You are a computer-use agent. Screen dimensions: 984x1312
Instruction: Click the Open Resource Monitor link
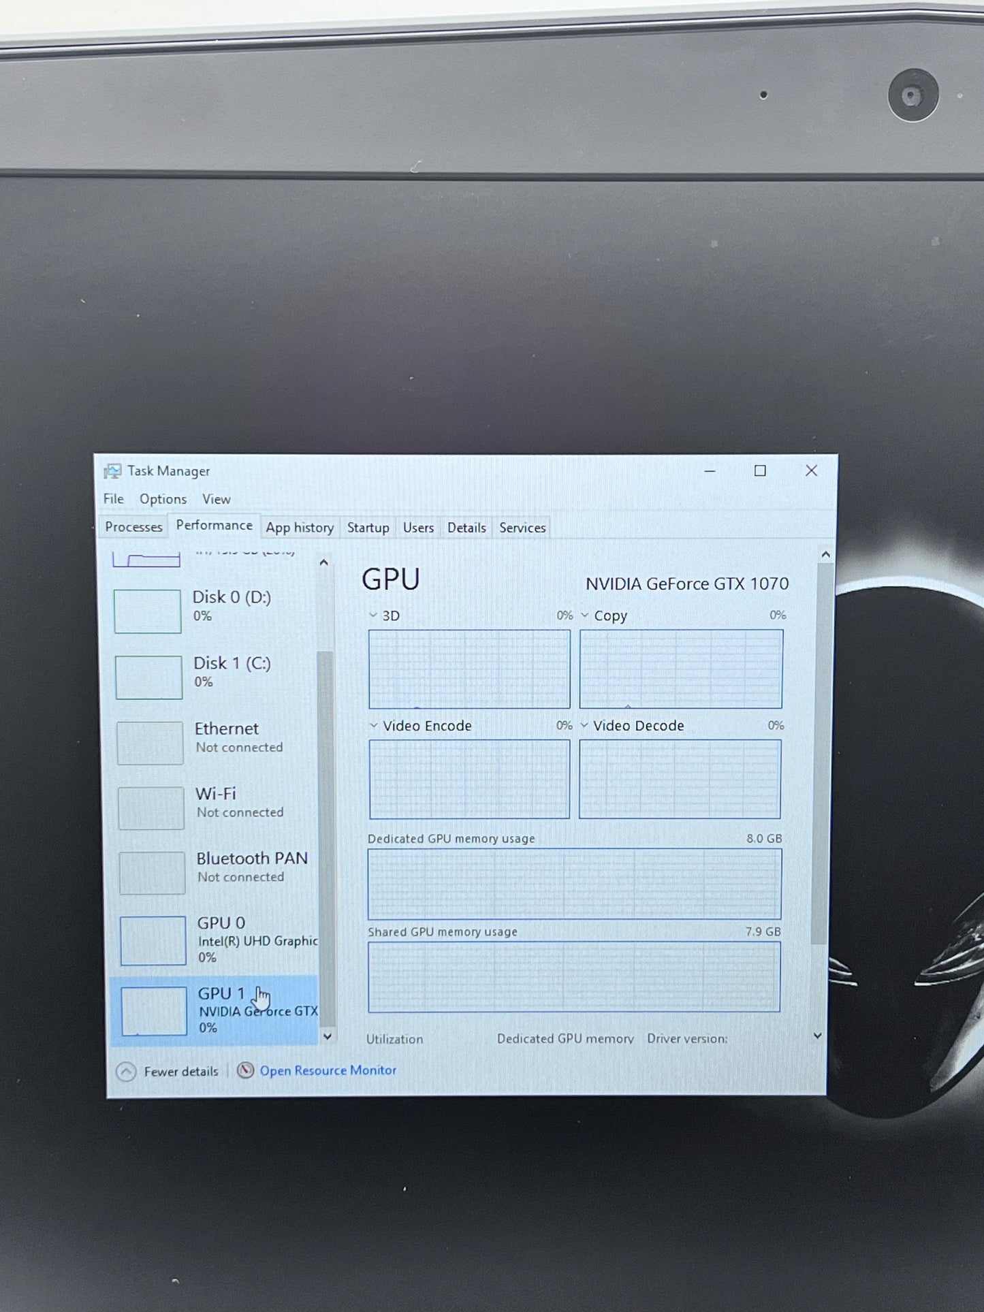[x=328, y=1070]
